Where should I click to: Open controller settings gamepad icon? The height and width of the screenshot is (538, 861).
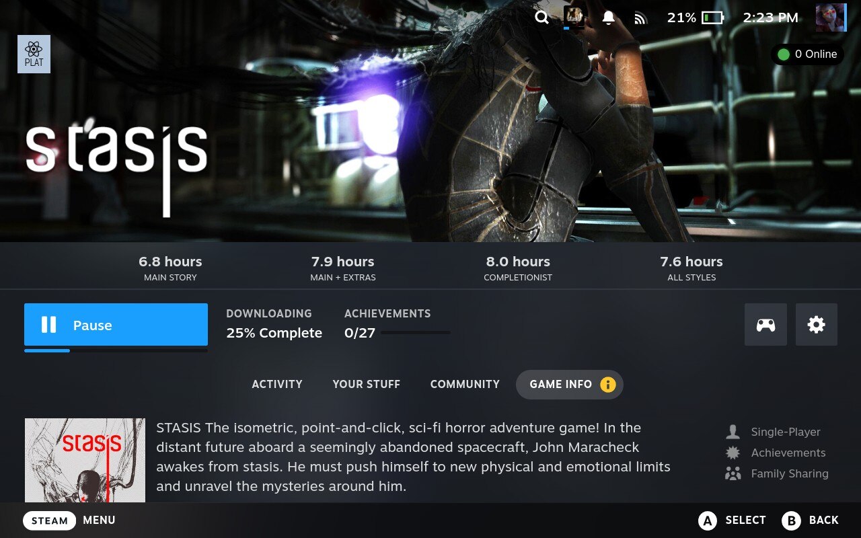tap(765, 325)
